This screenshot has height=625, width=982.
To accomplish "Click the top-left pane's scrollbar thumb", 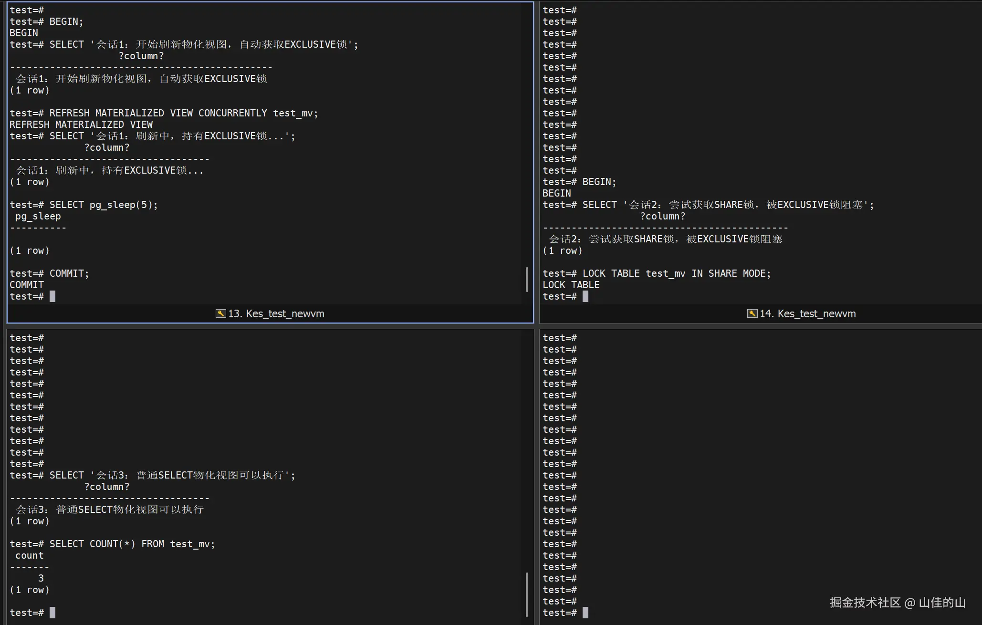I will (x=527, y=280).
